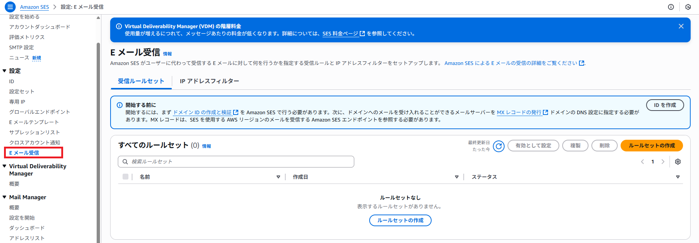Click 削除 button
Image resolution: width=699 pixels, height=243 pixels.
pos(605,146)
